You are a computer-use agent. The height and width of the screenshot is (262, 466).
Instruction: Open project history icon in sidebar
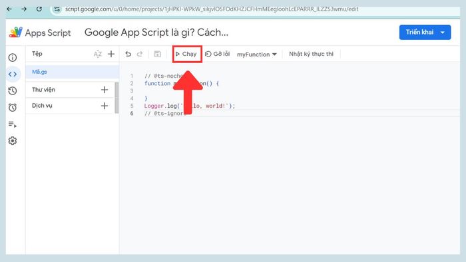[x=13, y=91]
